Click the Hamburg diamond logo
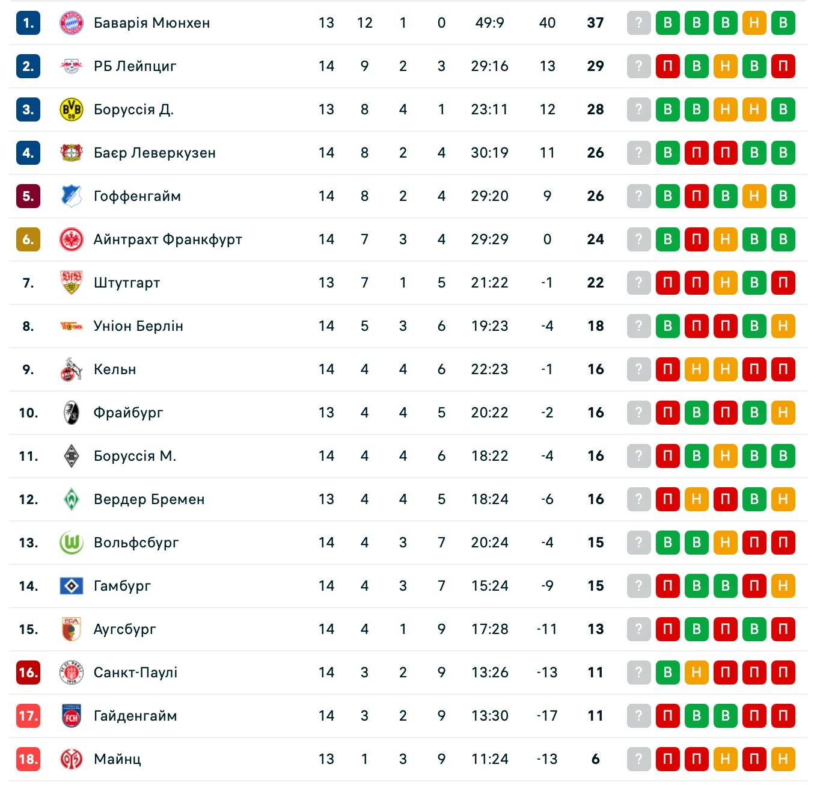The image size is (814, 785). (72, 586)
